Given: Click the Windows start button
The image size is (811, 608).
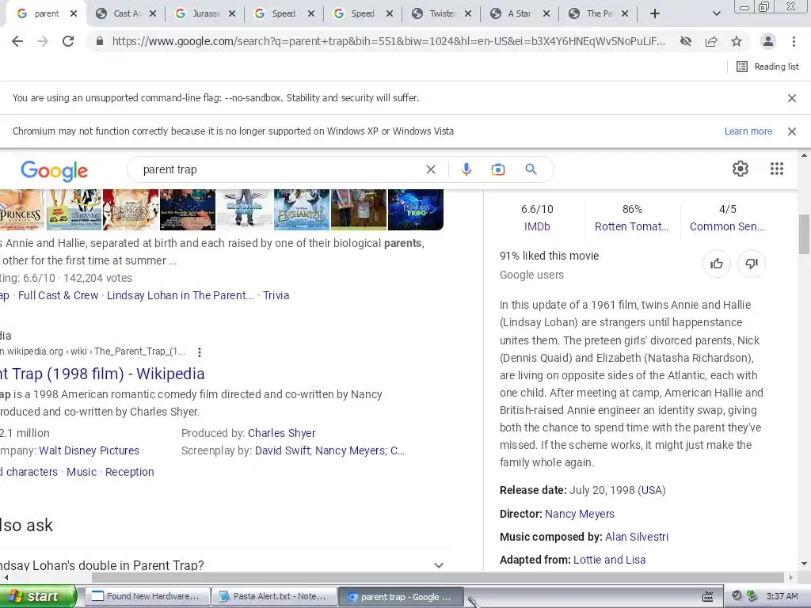Looking at the screenshot, I should coord(38,596).
